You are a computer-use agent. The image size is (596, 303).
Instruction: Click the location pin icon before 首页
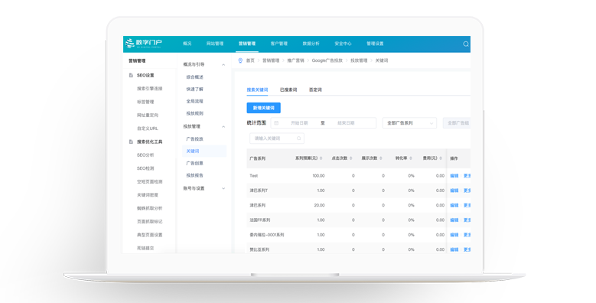(240, 60)
